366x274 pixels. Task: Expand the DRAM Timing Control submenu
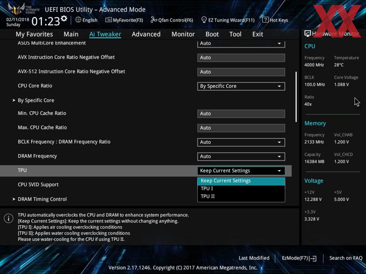tap(42, 199)
